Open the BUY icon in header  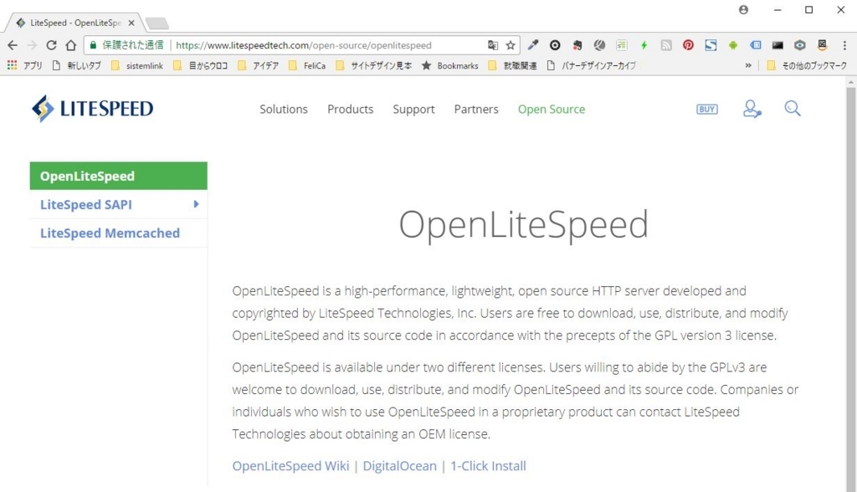coord(706,110)
